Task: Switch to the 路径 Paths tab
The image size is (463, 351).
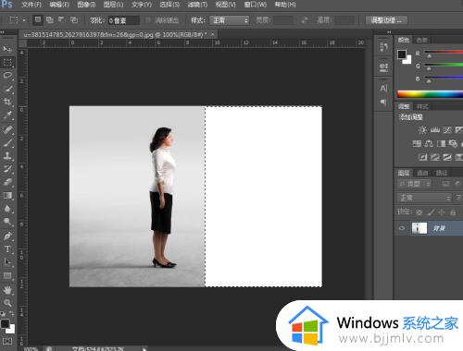Action: coord(442,173)
